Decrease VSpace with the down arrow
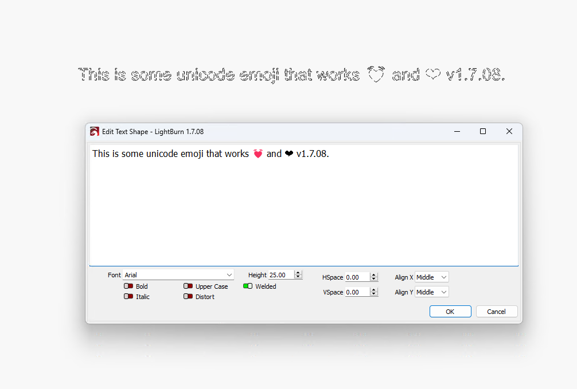The image size is (577, 389). pos(374,294)
